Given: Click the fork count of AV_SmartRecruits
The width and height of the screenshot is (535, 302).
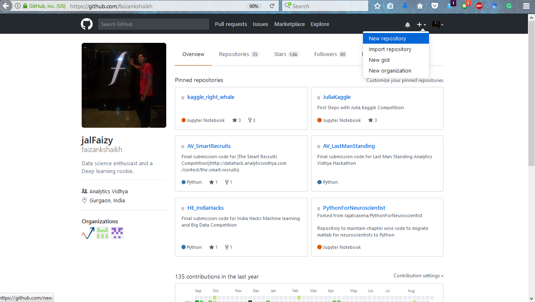Looking at the screenshot, I should [x=229, y=182].
